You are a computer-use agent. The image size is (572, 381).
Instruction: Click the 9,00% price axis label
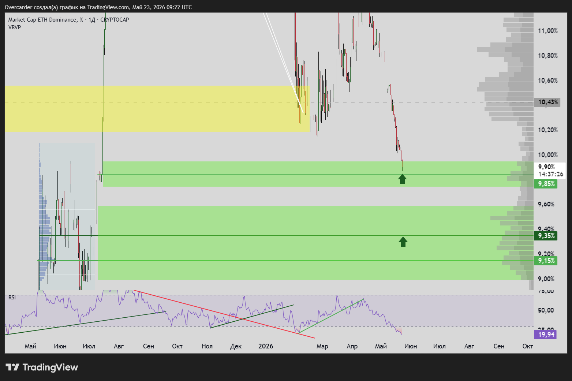(546, 279)
